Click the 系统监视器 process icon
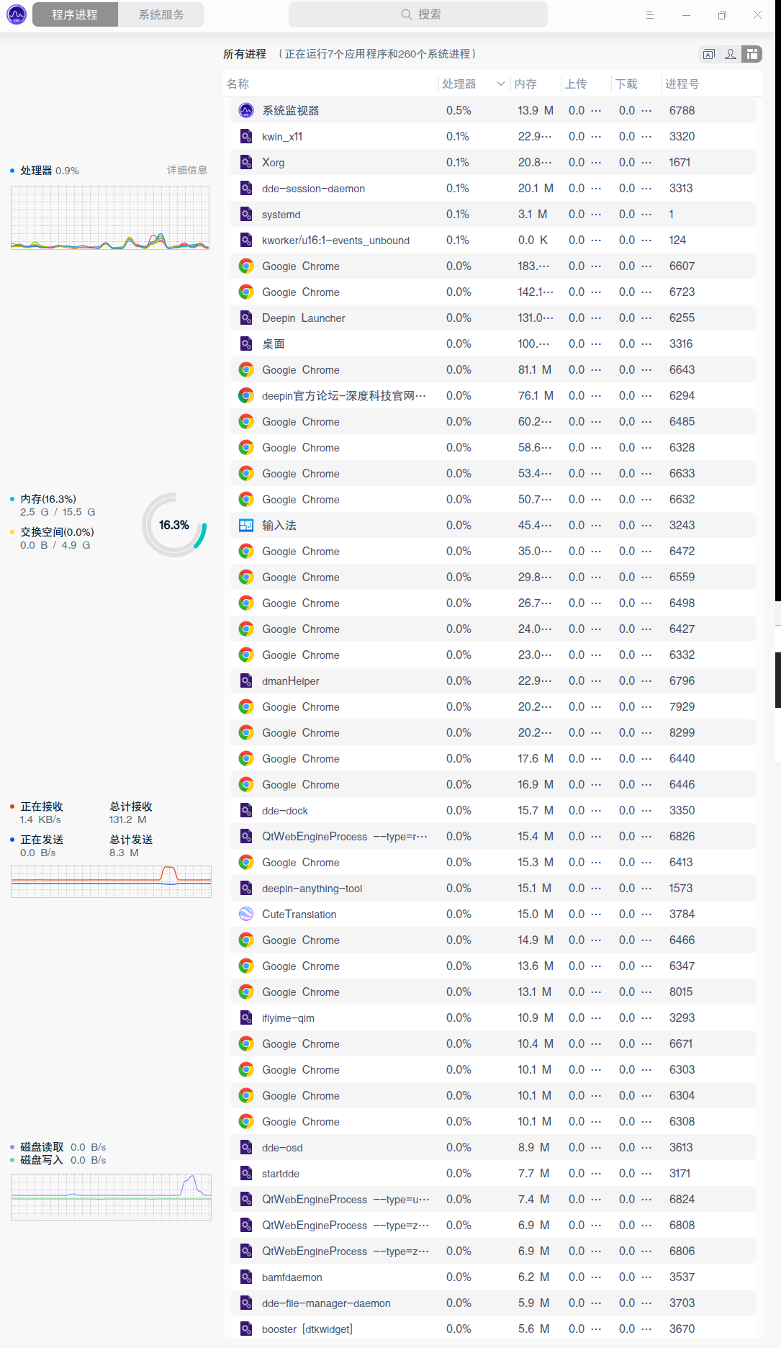The image size is (781, 1348). click(246, 110)
